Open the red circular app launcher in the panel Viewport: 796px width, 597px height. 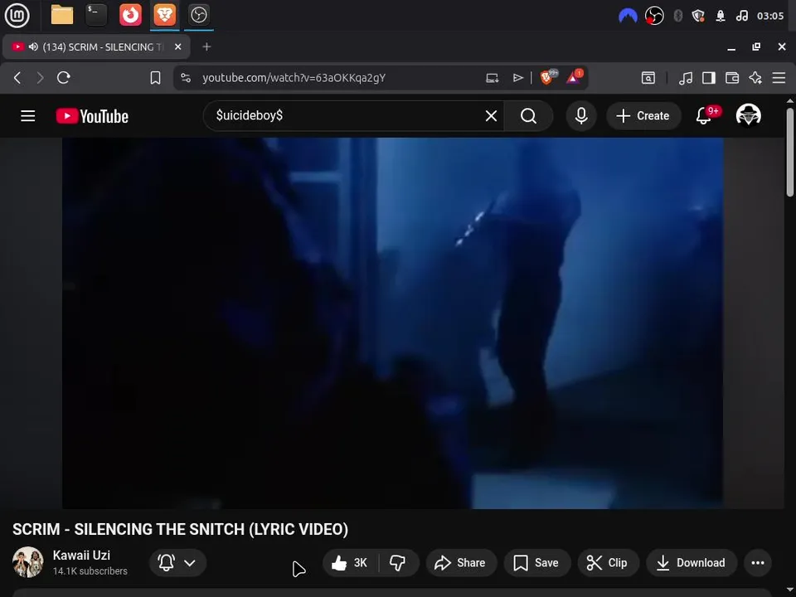(x=130, y=15)
